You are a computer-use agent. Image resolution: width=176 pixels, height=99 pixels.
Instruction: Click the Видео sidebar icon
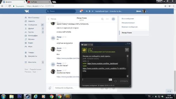(26, 43)
